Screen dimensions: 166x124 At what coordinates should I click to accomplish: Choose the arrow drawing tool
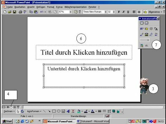49,111
